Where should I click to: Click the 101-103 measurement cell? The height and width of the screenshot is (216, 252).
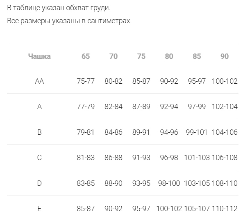197,158
